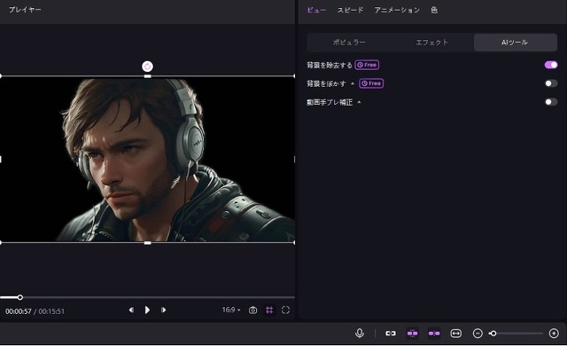Switch to the スピード tab
567x346 pixels.
coord(351,10)
